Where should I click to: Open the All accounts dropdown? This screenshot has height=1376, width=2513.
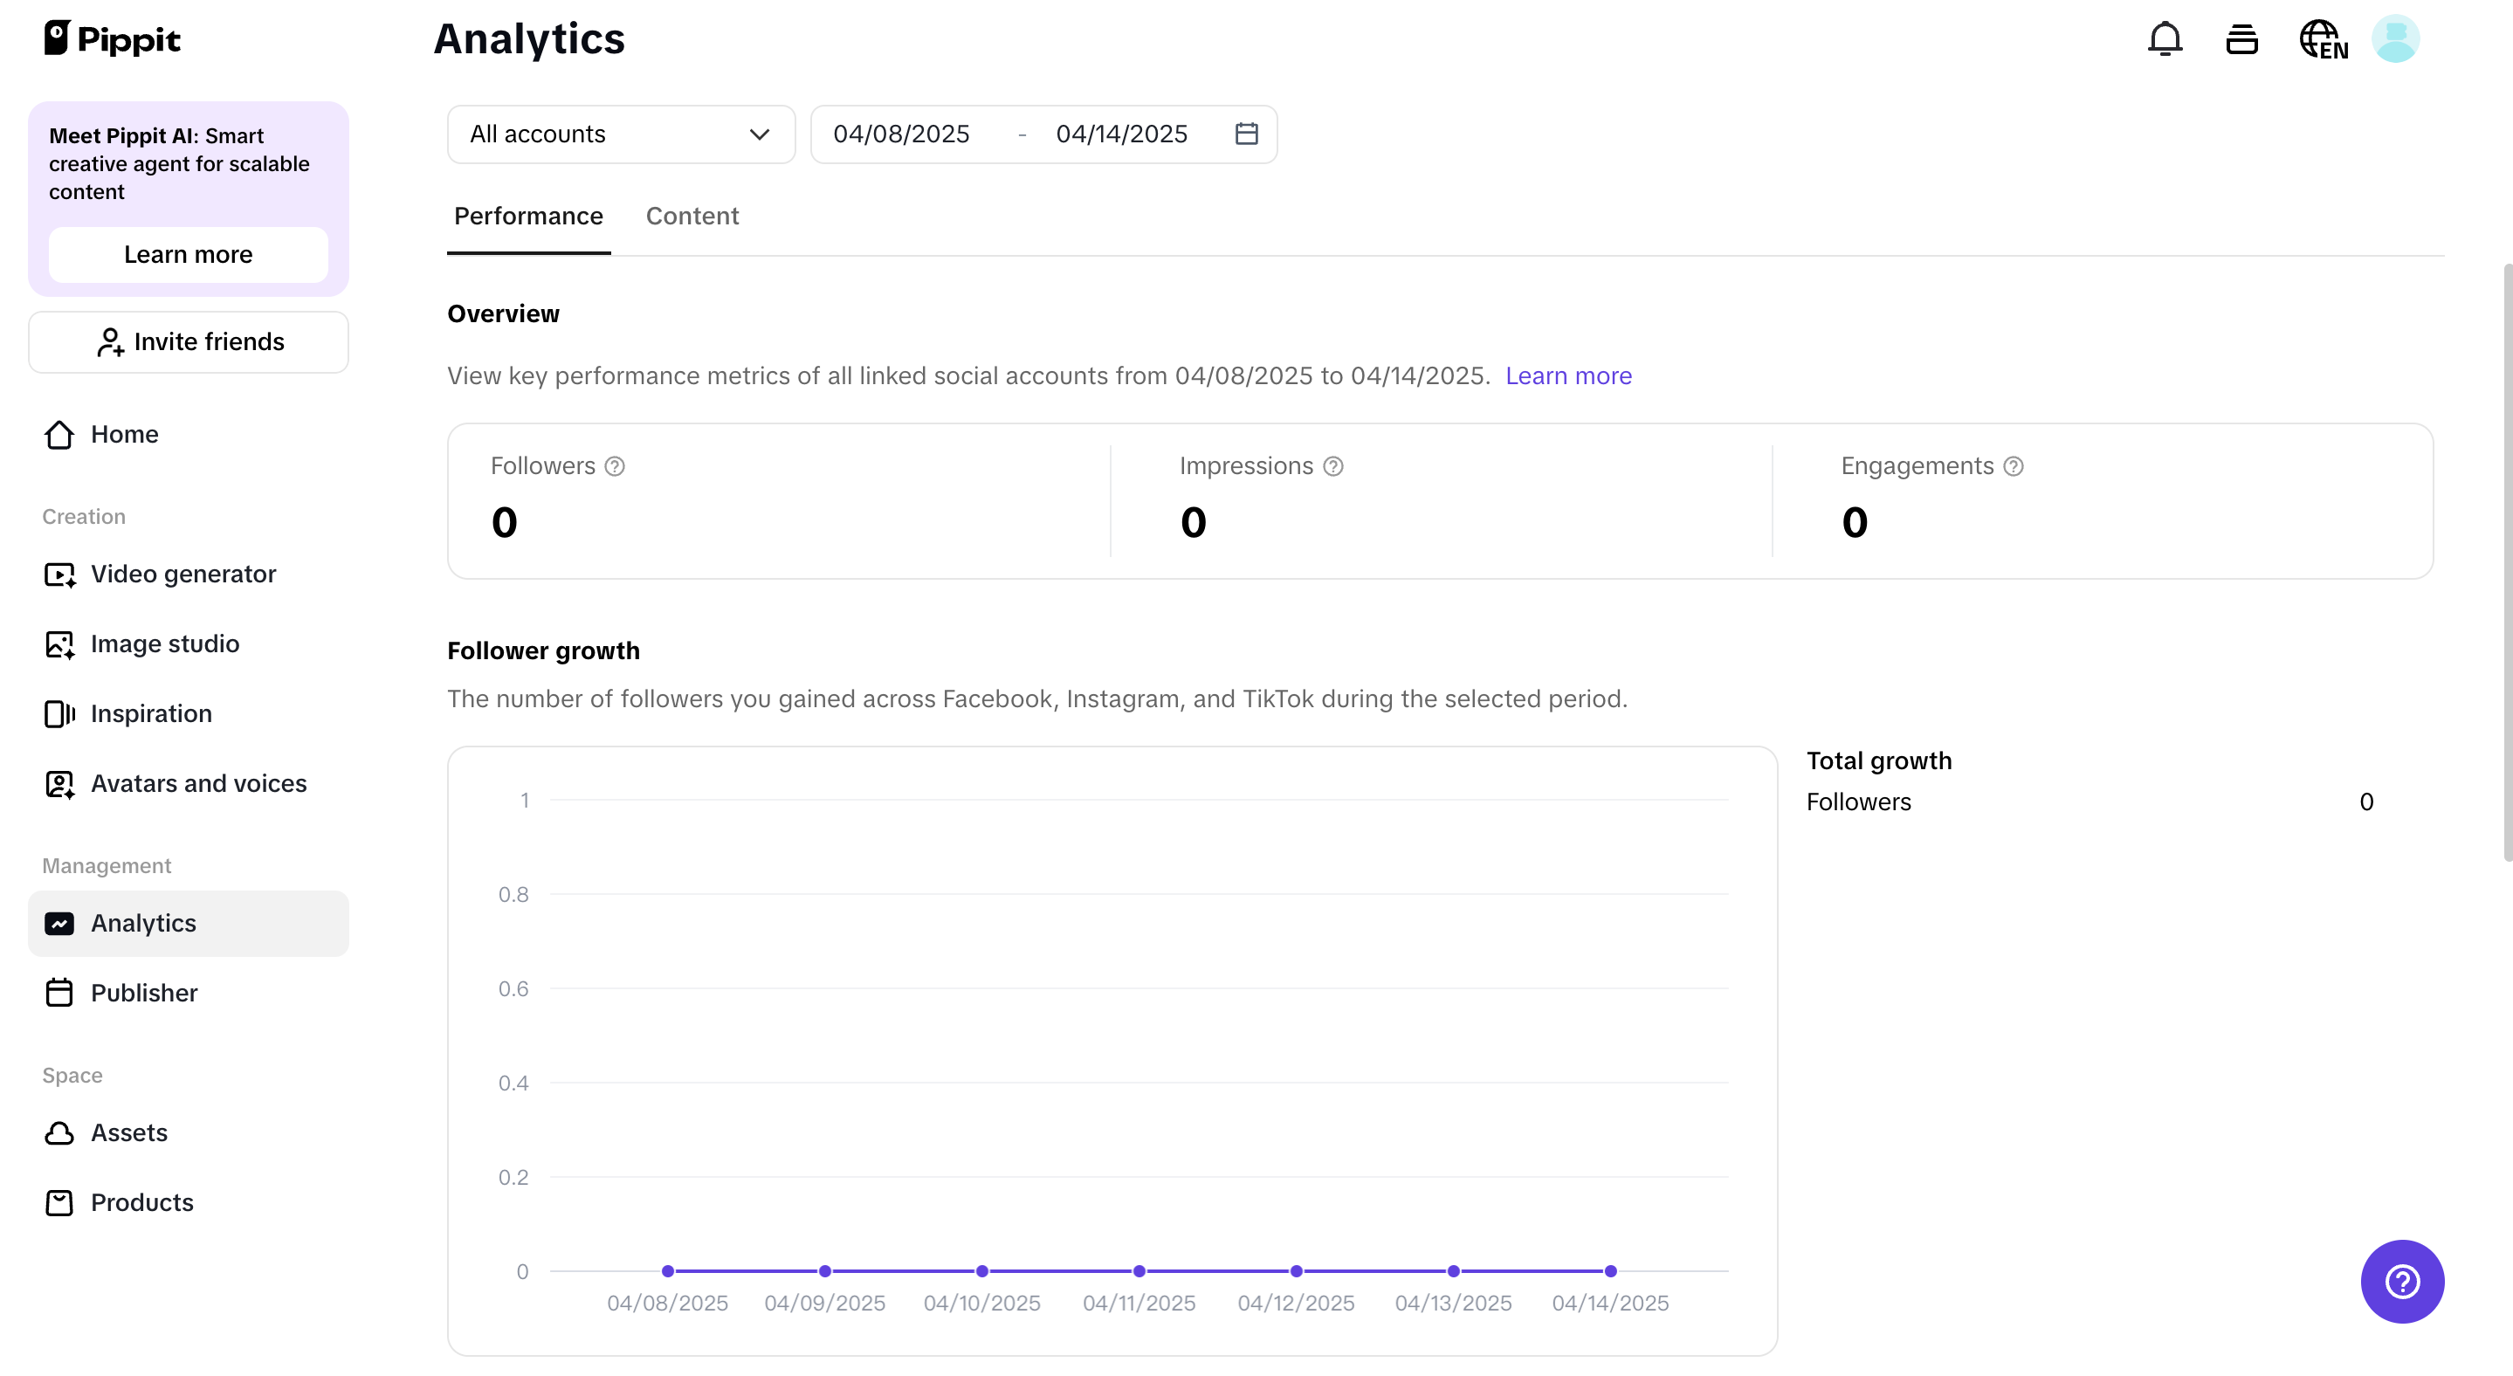click(621, 134)
